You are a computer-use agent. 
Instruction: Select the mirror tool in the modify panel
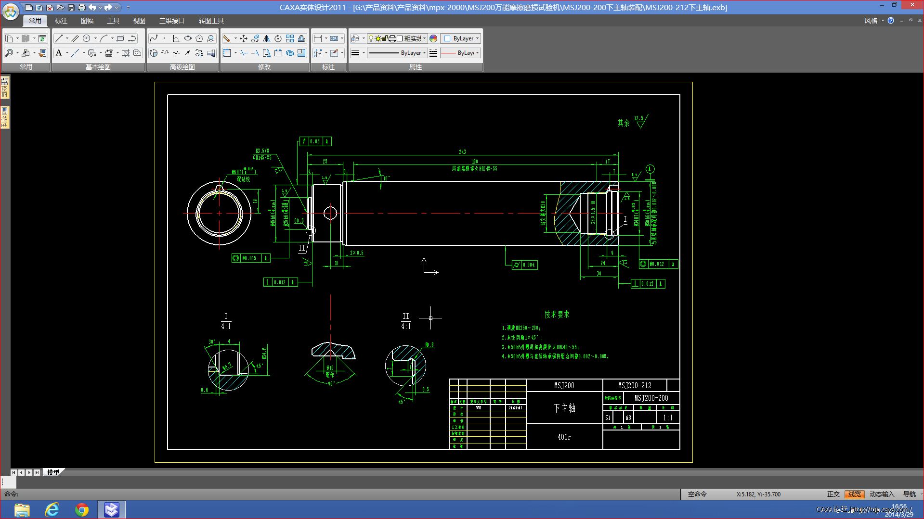coord(267,38)
